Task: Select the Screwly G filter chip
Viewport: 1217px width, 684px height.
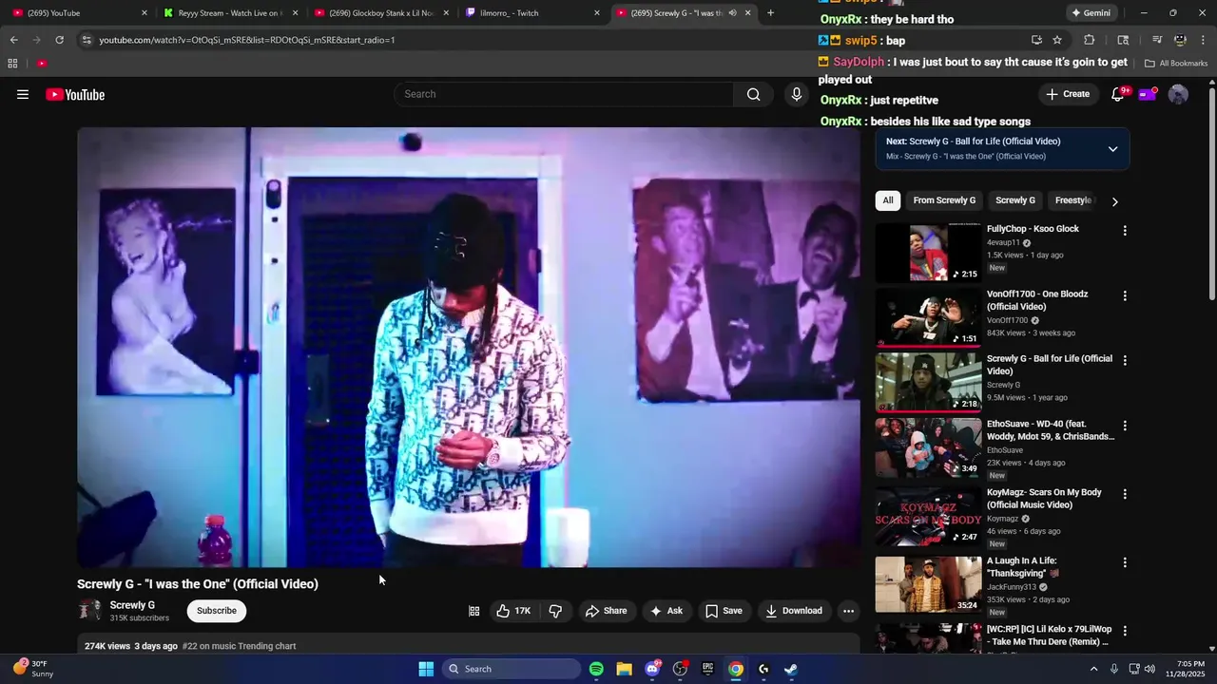Action: pos(1015,200)
